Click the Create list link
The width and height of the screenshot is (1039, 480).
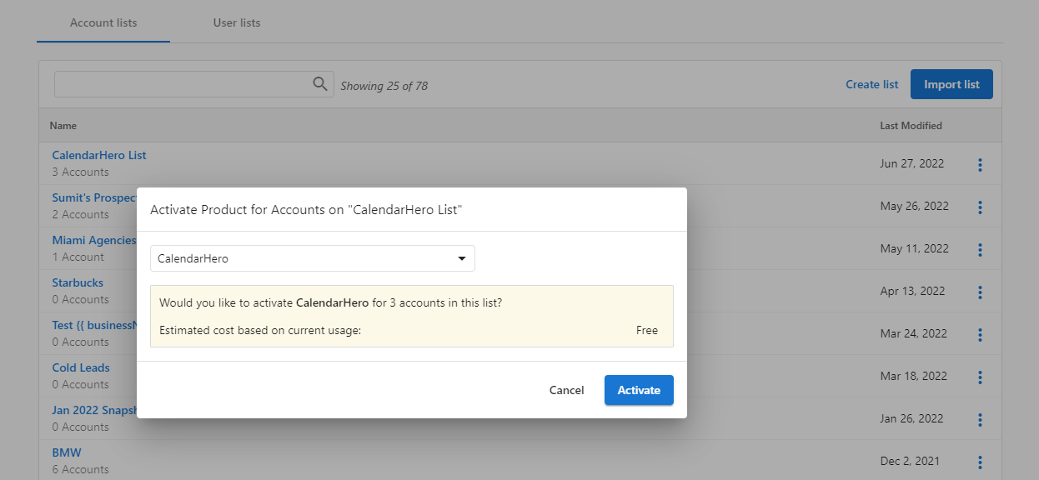pos(872,84)
